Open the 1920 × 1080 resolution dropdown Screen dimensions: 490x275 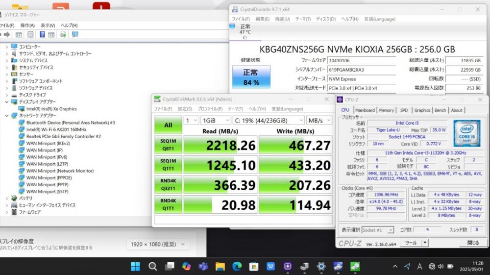(157, 244)
